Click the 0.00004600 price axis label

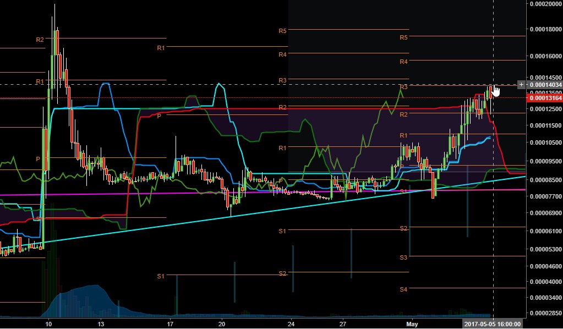pyautogui.click(x=546, y=266)
